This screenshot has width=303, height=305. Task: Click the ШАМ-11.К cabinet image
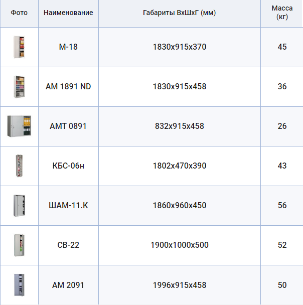(19, 205)
